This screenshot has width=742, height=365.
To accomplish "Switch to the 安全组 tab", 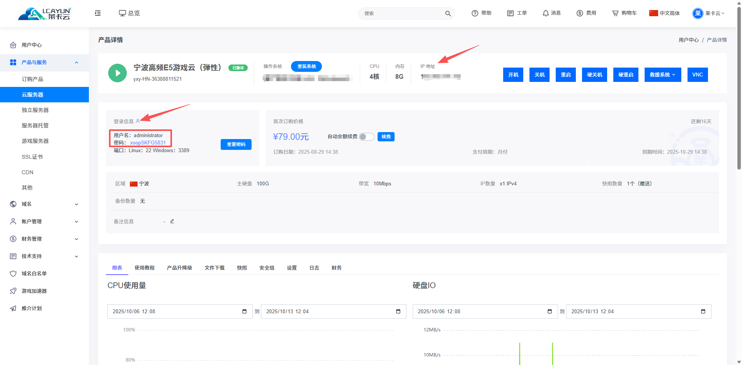I will [x=267, y=268].
